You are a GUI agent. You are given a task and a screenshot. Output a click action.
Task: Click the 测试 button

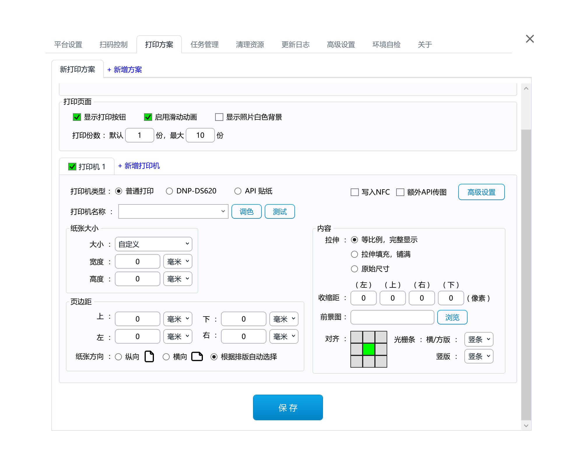click(x=280, y=211)
